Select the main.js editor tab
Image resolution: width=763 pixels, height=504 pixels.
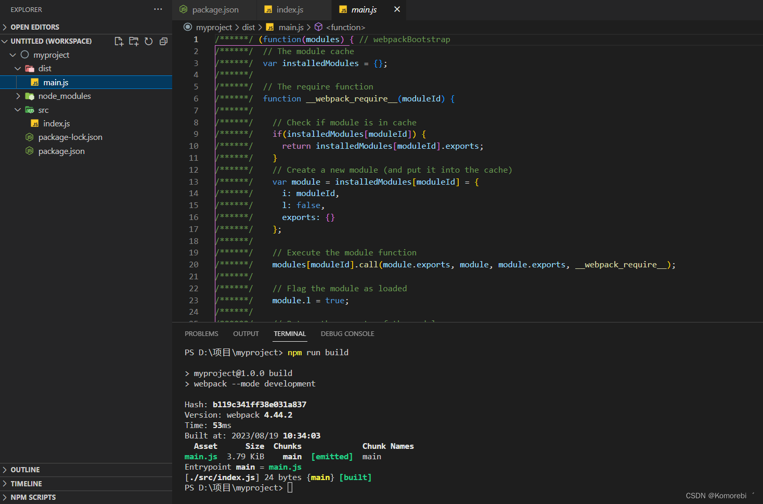pos(364,10)
